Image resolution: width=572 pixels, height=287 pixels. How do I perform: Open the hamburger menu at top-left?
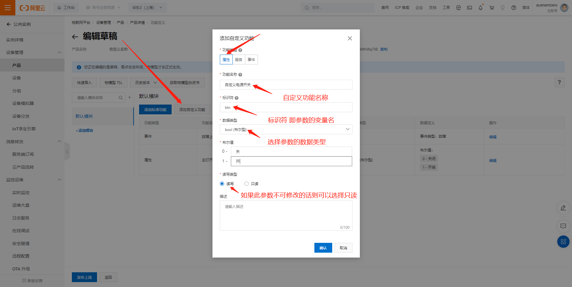point(8,8)
